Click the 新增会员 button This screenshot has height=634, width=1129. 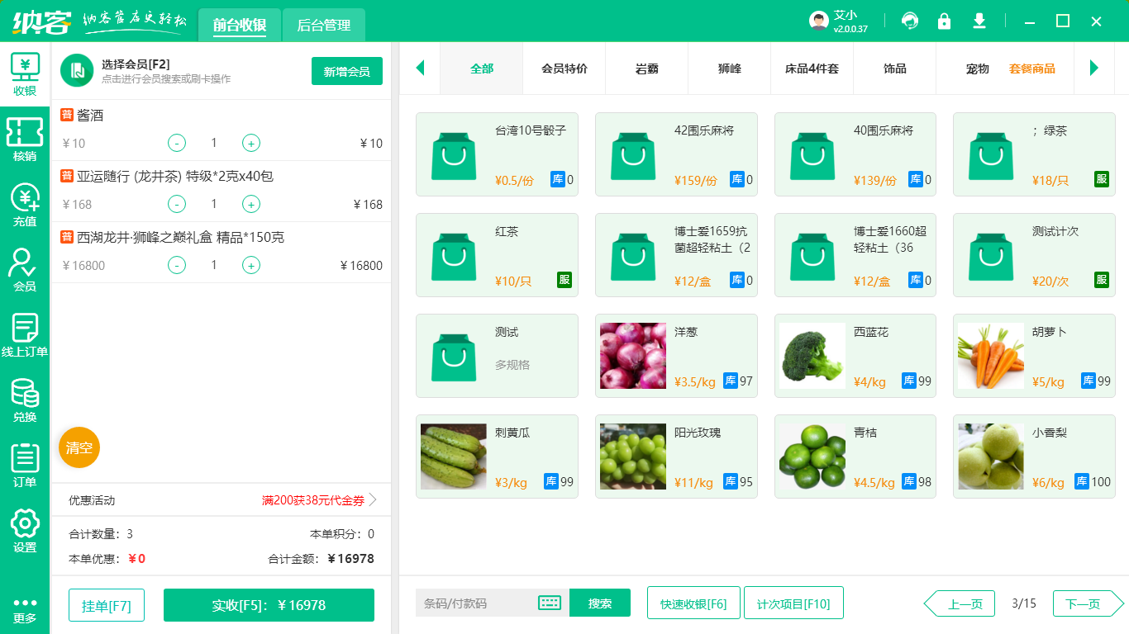(x=347, y=71)
